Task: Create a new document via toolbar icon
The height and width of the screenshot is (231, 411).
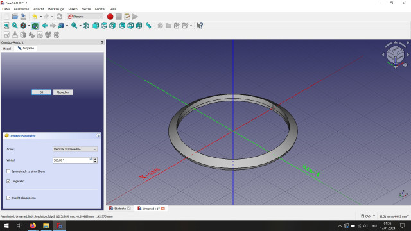Action: click(6, 17)
